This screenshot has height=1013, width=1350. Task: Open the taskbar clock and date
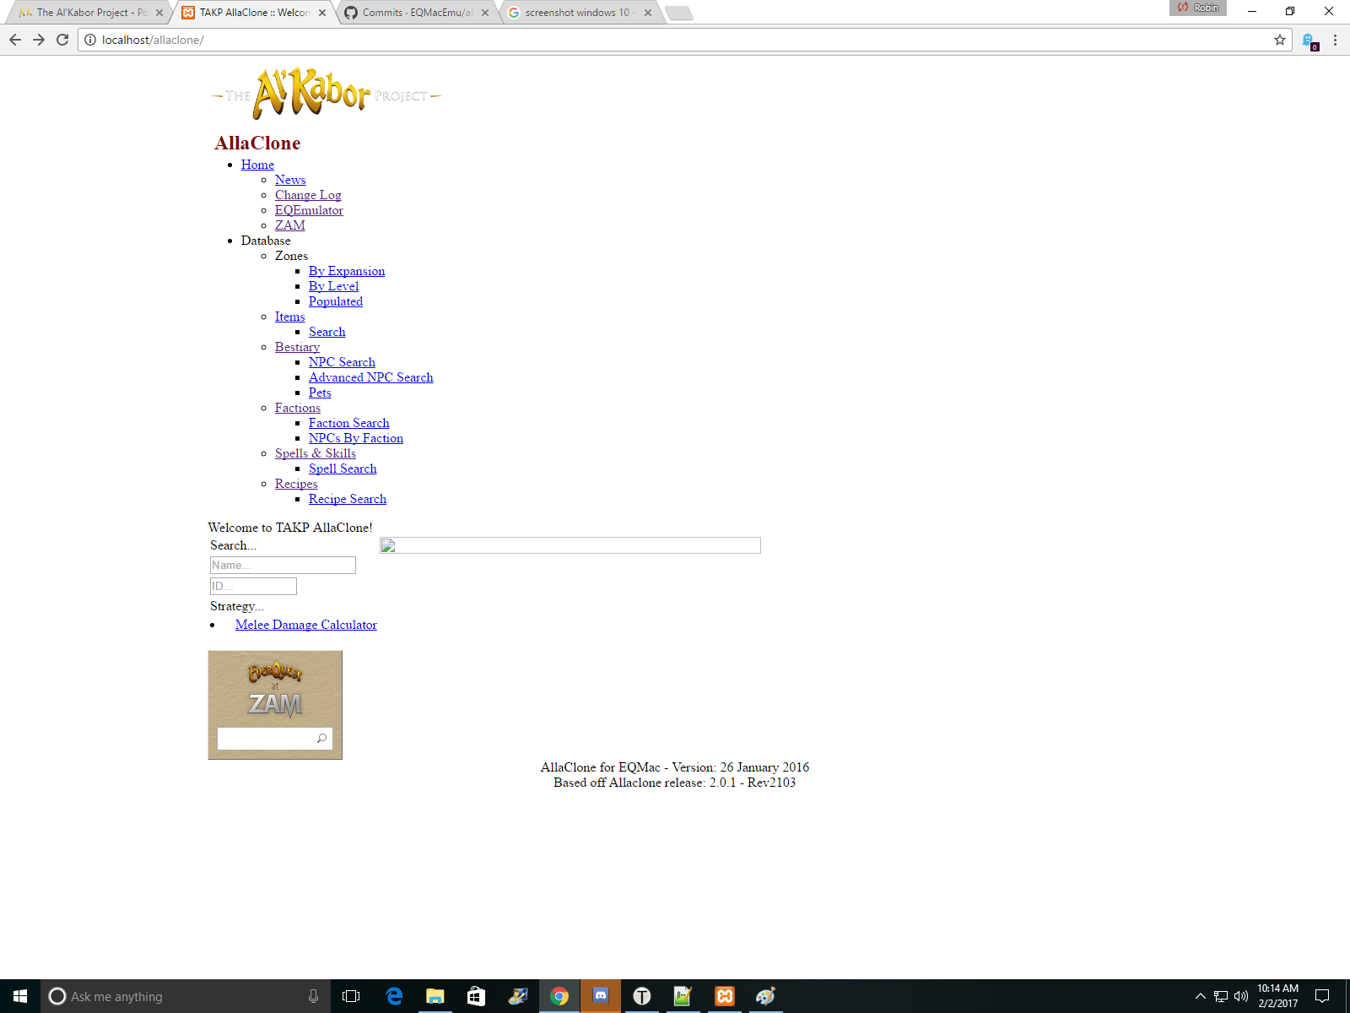(x=1277, y=996)
